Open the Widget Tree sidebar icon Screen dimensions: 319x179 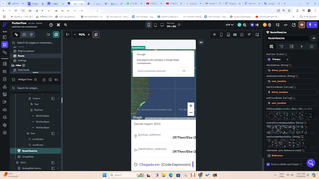click(5, 45)
